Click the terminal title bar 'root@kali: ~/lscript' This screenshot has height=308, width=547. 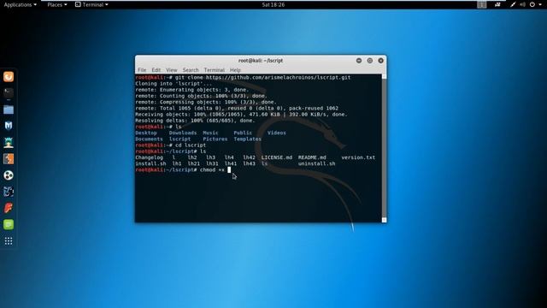pyautogui.click(x=261, y=61)
